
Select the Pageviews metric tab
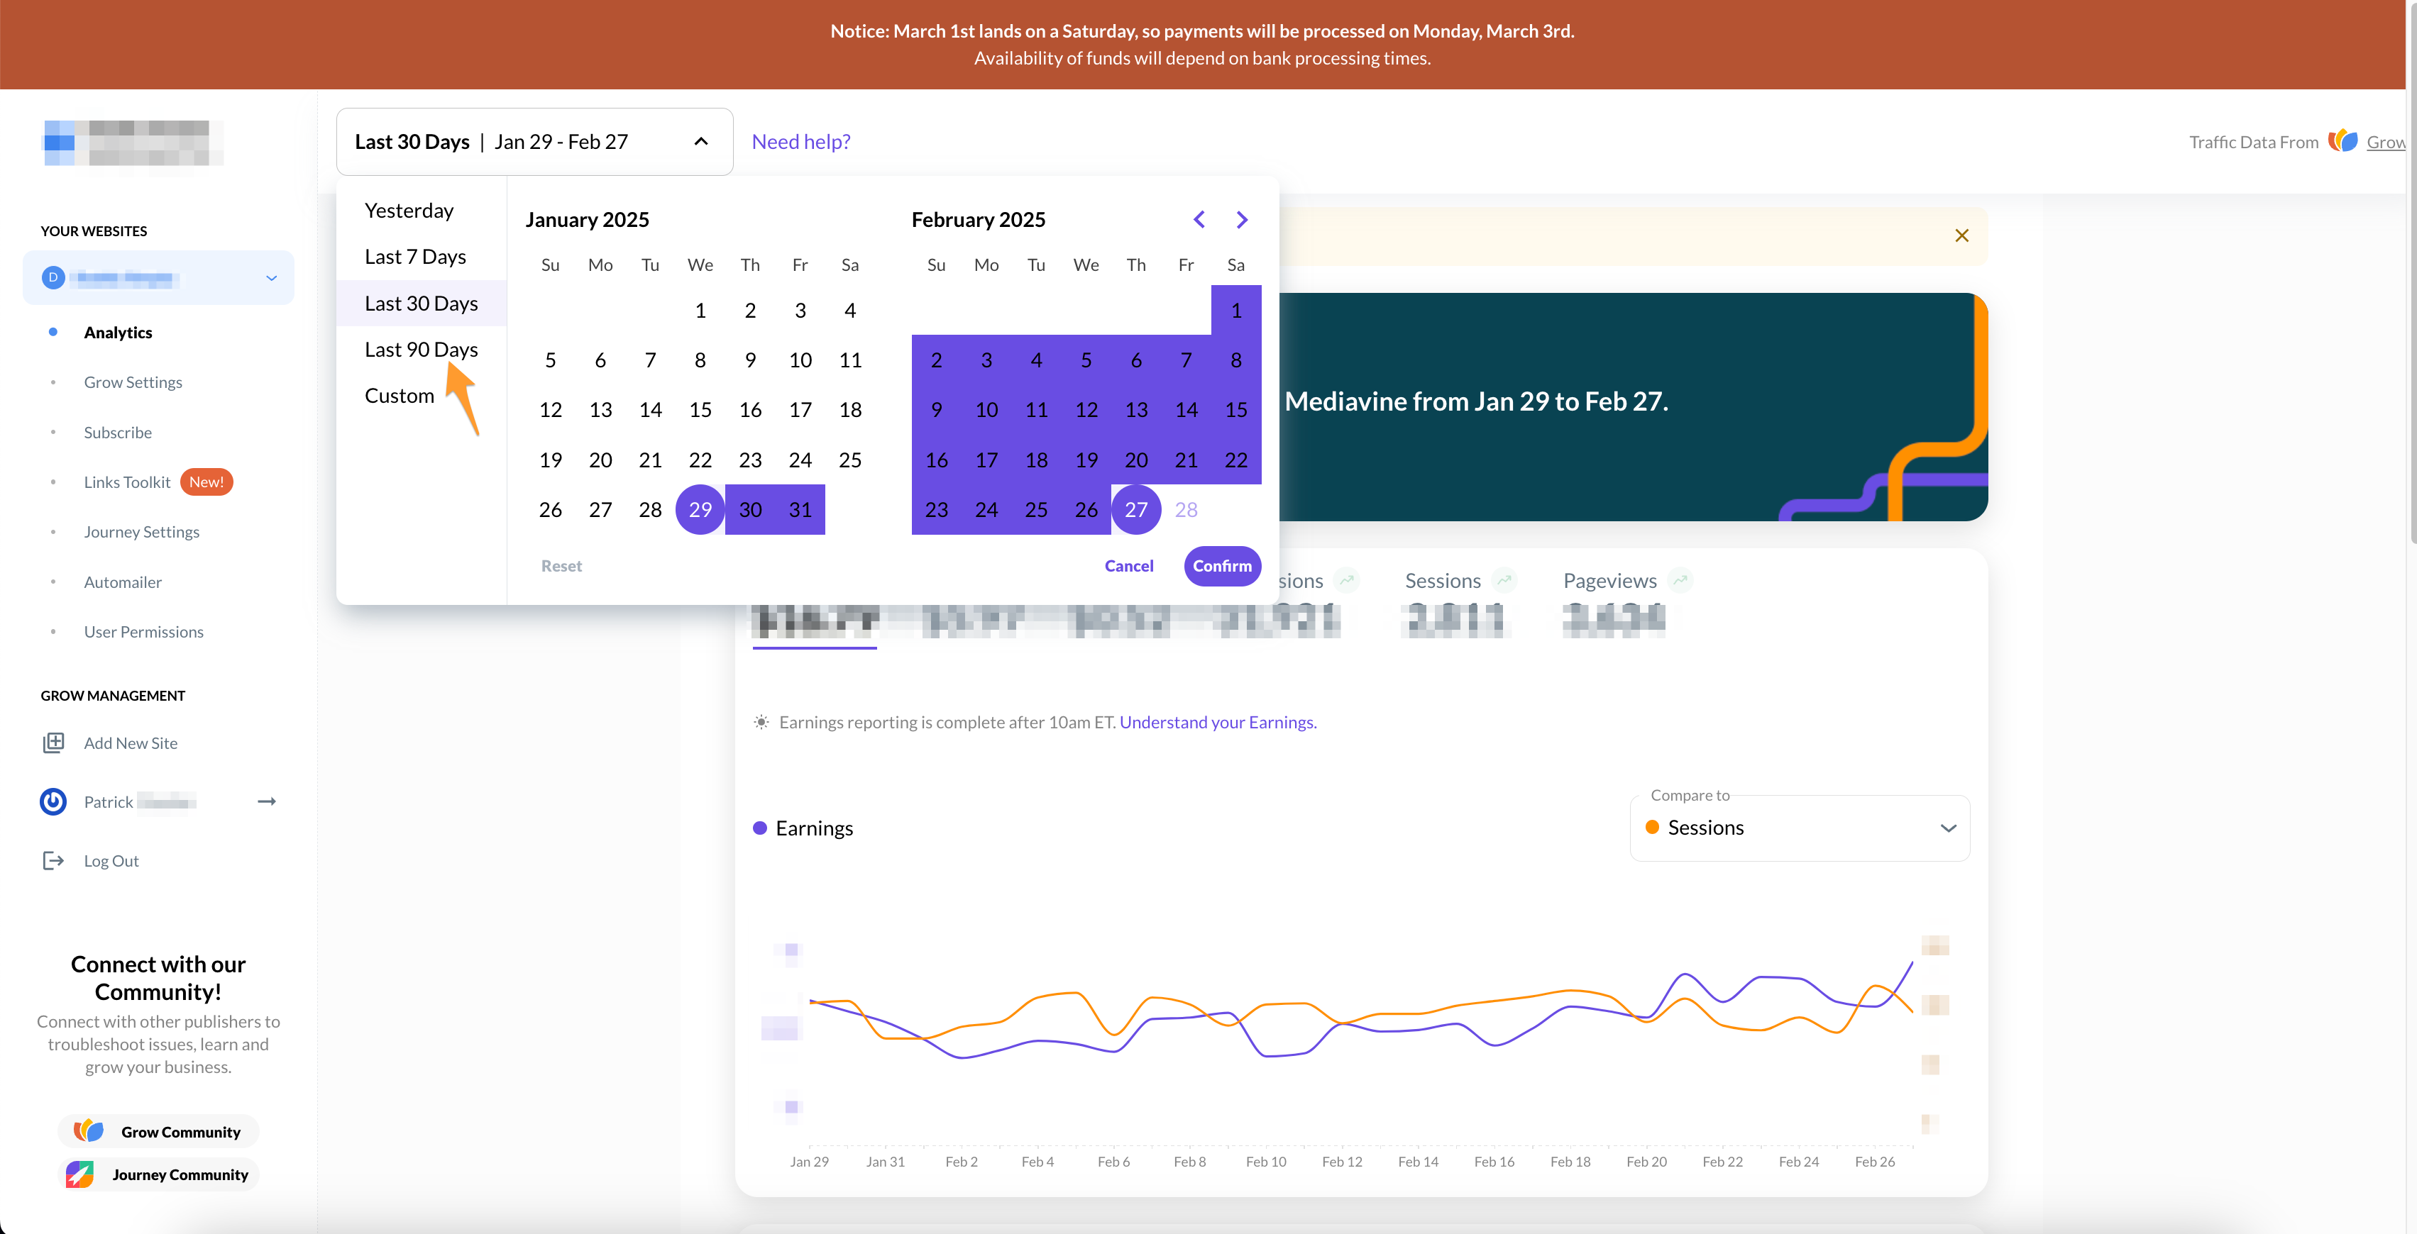[1610, 580]
